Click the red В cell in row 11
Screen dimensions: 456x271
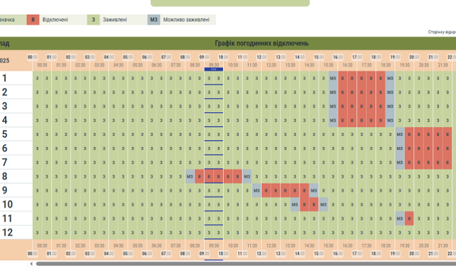point(409,218)
